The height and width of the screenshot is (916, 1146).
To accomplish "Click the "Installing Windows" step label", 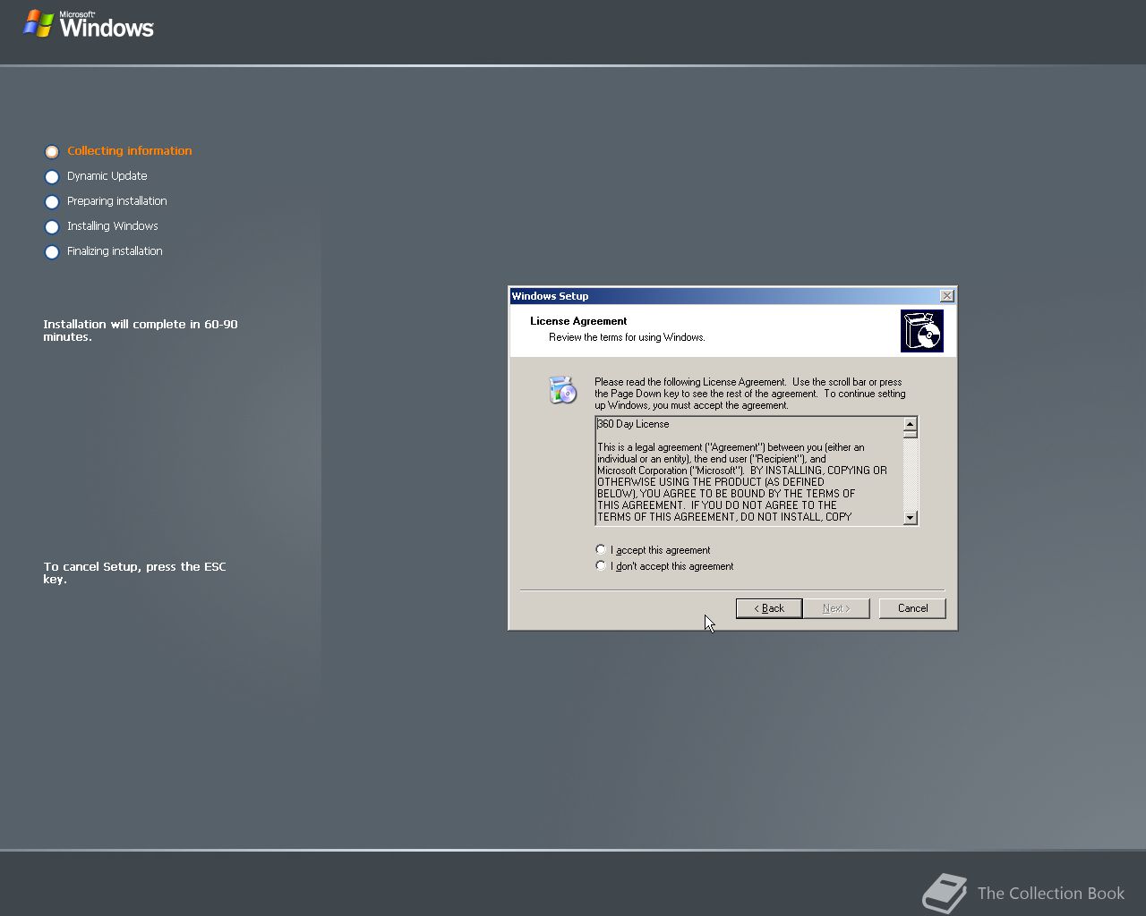I will (x=113, y=226).
